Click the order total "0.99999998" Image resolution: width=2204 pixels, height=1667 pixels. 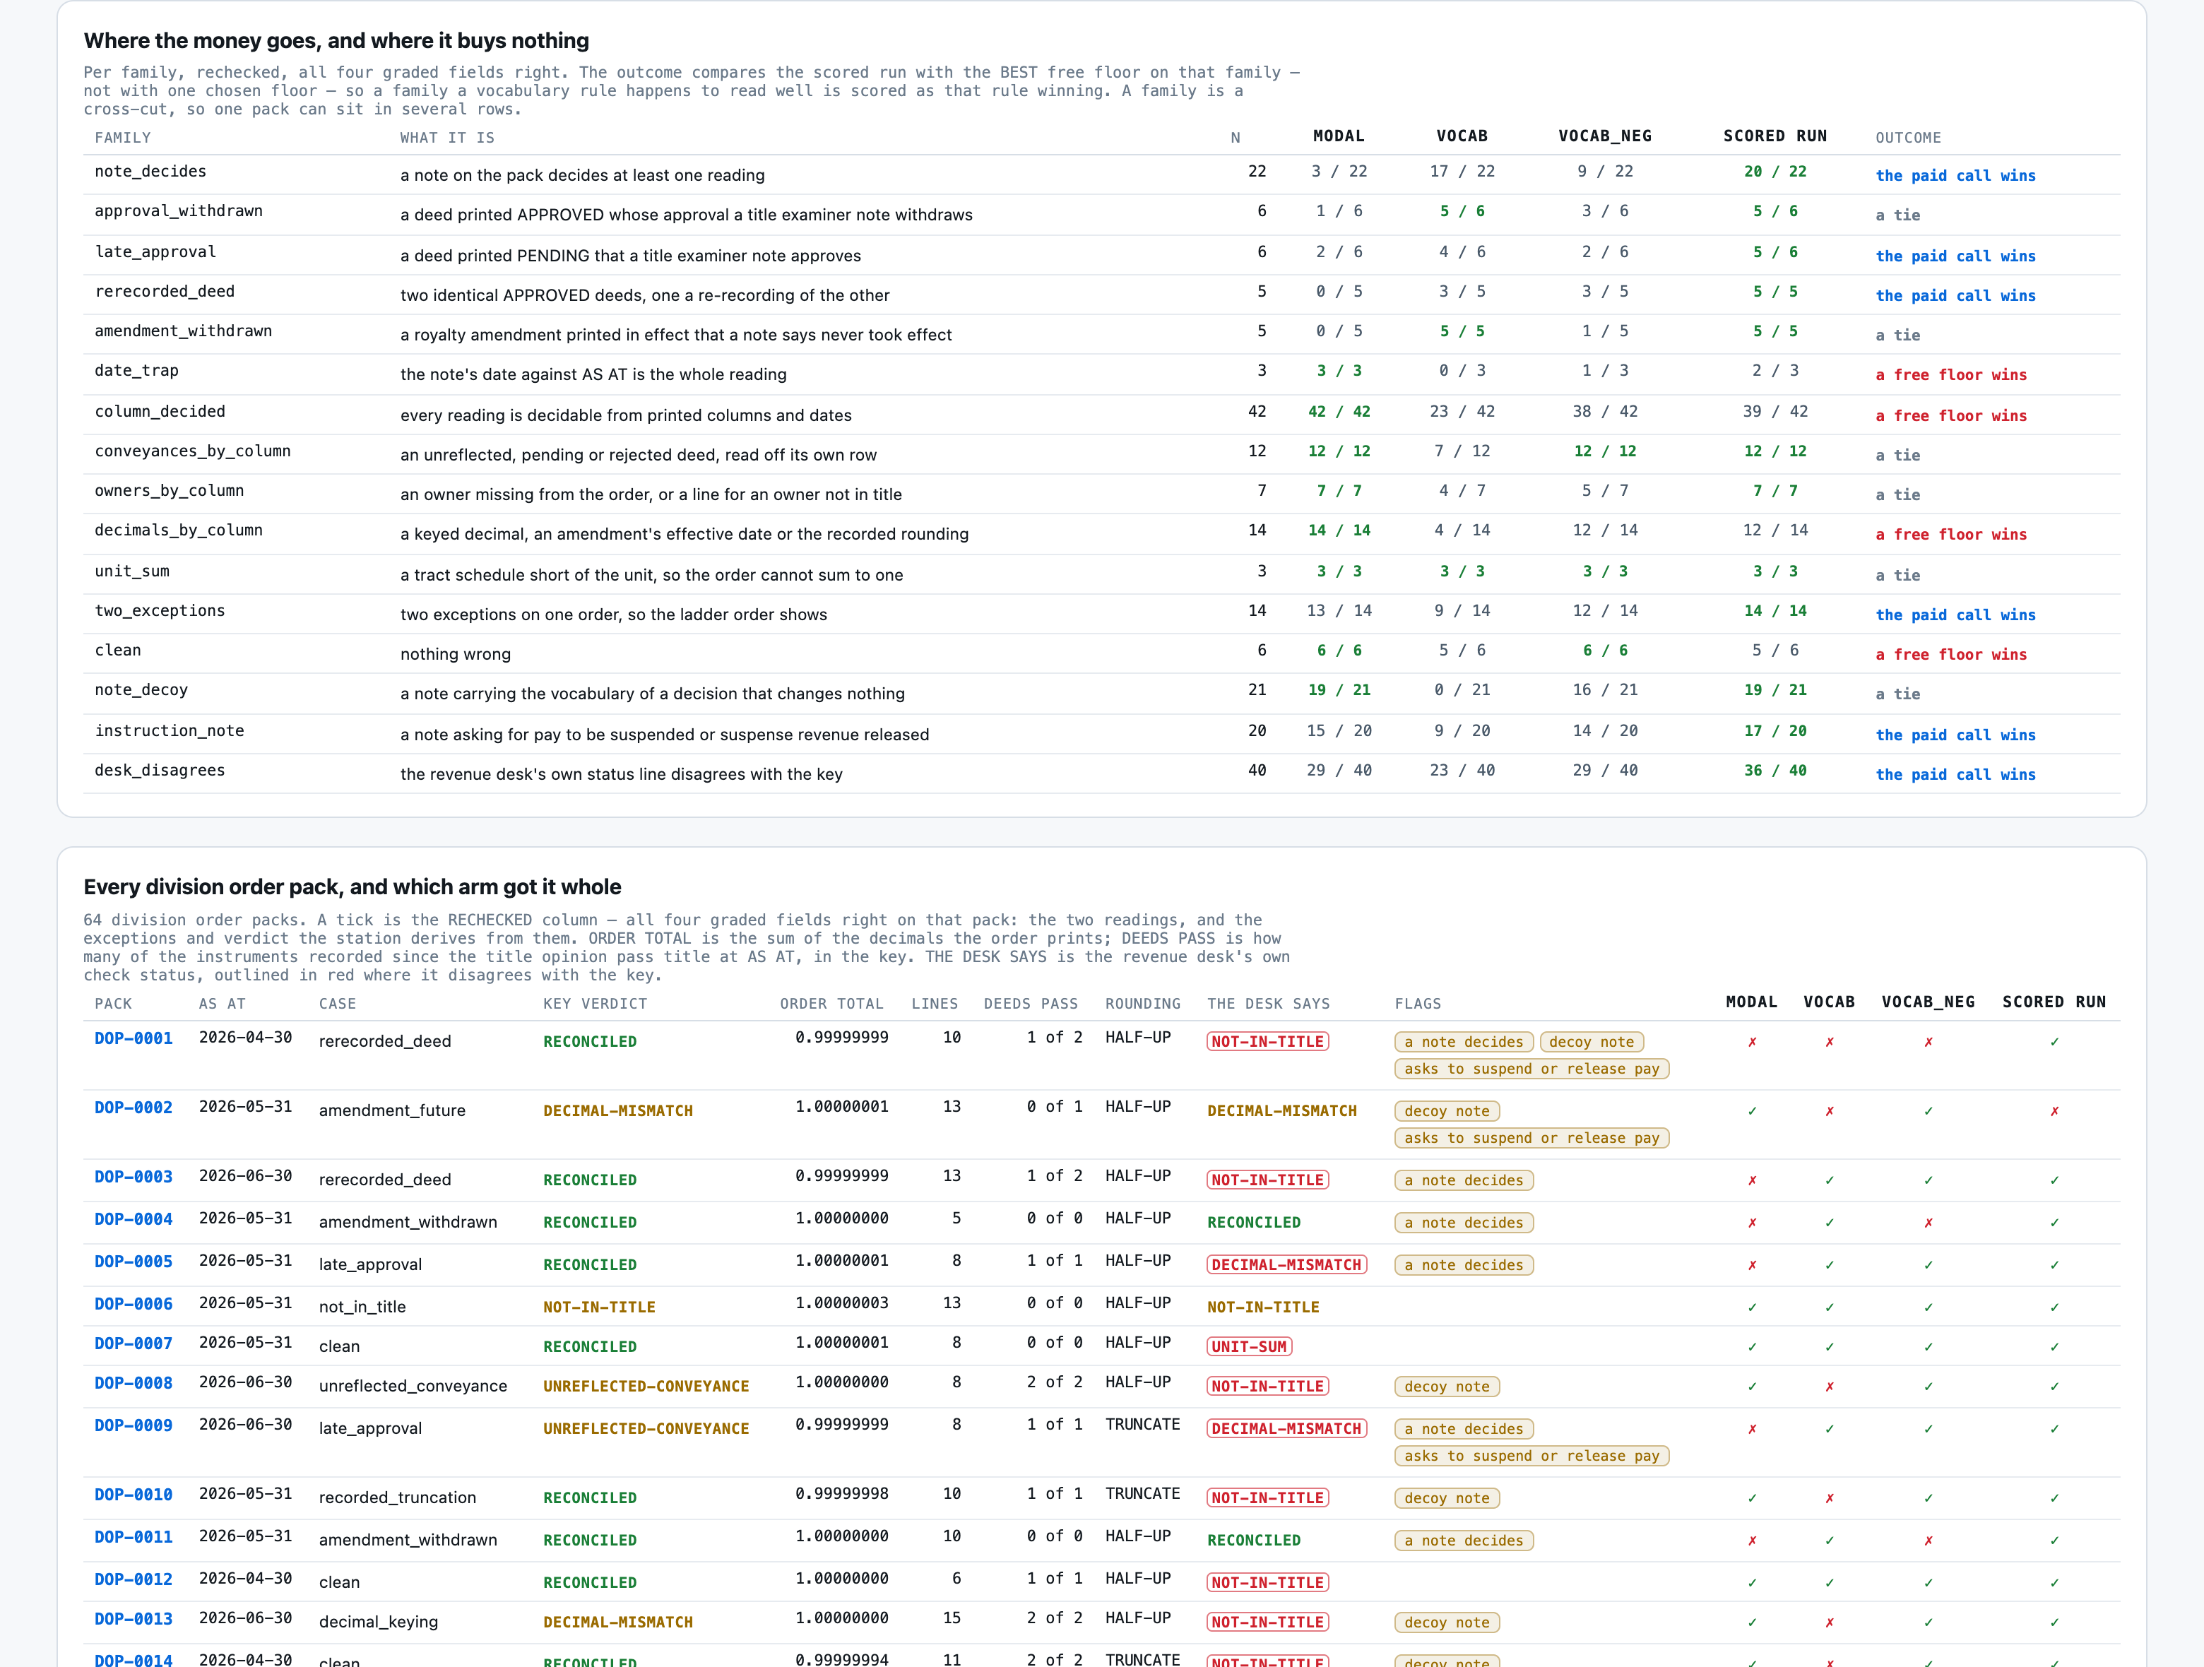[842, 1494]
